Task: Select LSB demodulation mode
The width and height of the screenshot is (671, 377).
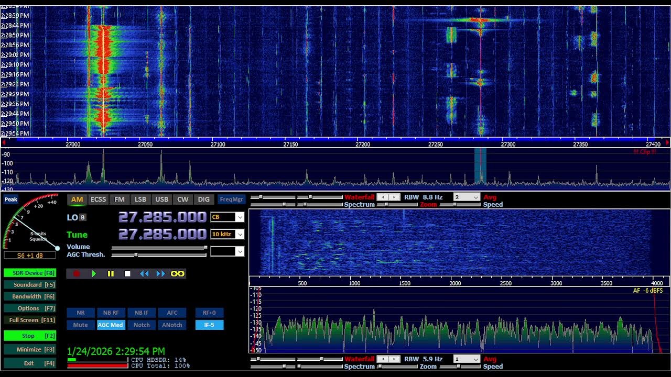Action: (140, 199)
